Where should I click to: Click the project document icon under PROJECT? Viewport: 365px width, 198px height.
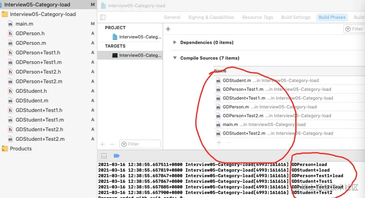coord(115,37)
